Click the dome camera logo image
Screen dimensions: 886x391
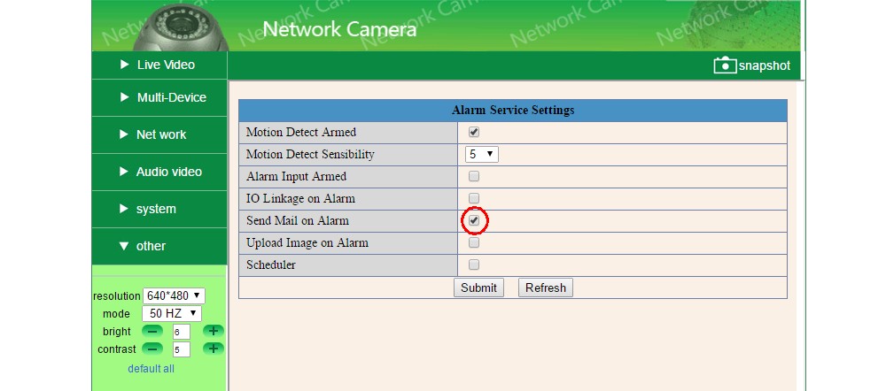(180, 26)
